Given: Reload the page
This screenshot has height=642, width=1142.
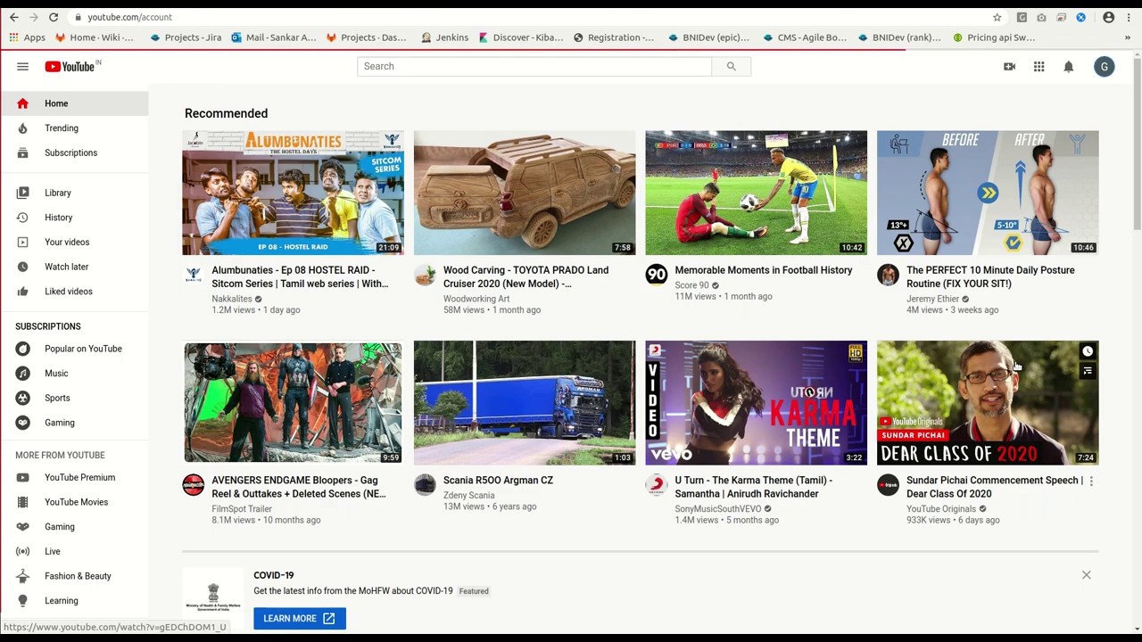Looking at the screenshot, I should pos(54,17).
